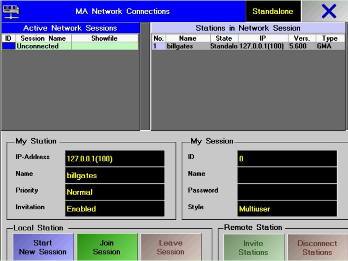Click the State column header
348x261 pixels.
[224, 38]
